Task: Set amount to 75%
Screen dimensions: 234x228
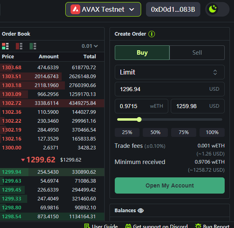Action: [184, 132]
